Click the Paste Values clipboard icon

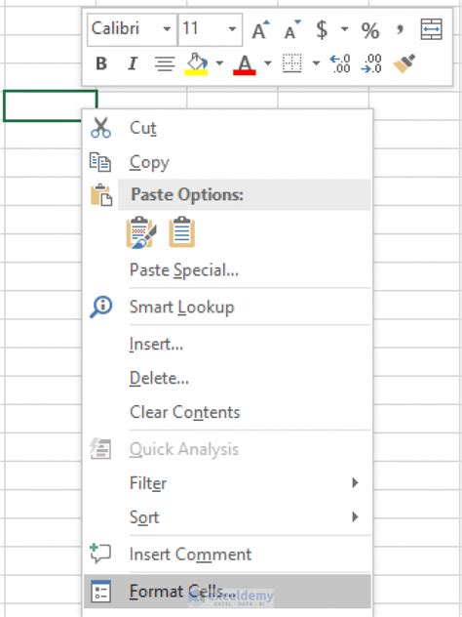(182, 232)
